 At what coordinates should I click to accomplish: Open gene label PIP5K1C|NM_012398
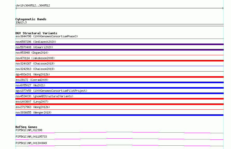[x=29, y=130]
